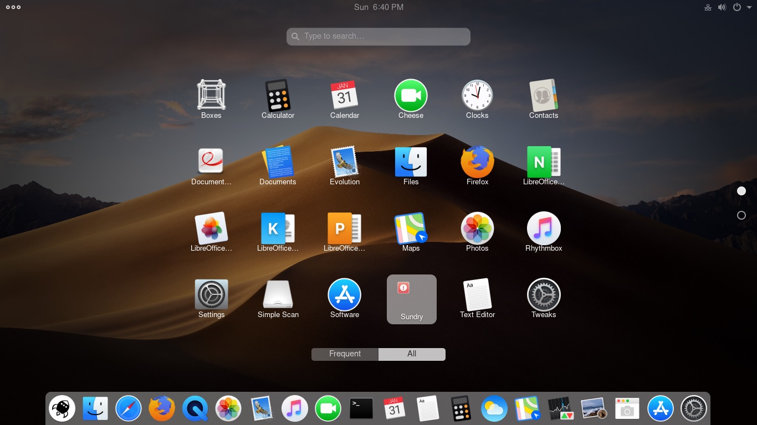The image size is (757, 425).
Task: Open LibreOffice app with flower icon
Action: [211, 232]
